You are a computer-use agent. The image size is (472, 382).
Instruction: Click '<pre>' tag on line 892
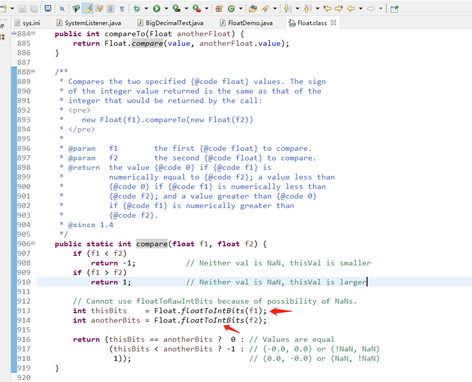coord(79,110)
